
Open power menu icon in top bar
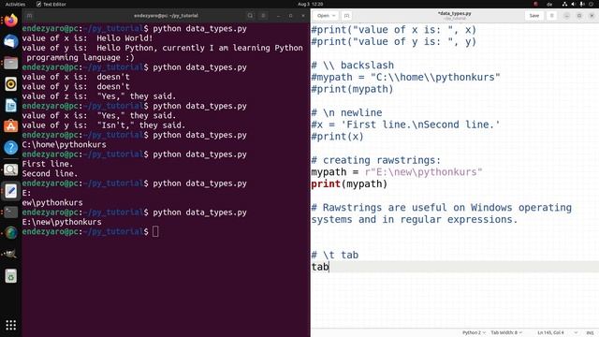(x=591, y=4)
